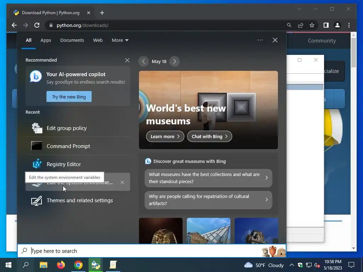This screenshot has width=363, height=272.
Task: Open the Windows Start menu
Action: 9,265
